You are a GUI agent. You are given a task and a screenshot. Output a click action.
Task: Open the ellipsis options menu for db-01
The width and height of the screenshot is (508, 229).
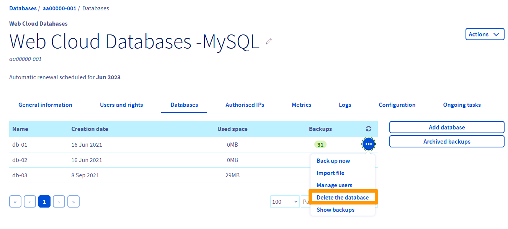(x=368, y=144)
